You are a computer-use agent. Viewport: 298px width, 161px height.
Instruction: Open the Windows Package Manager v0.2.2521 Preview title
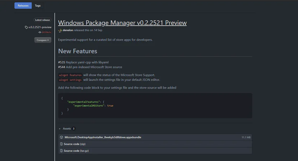[122, 23]
